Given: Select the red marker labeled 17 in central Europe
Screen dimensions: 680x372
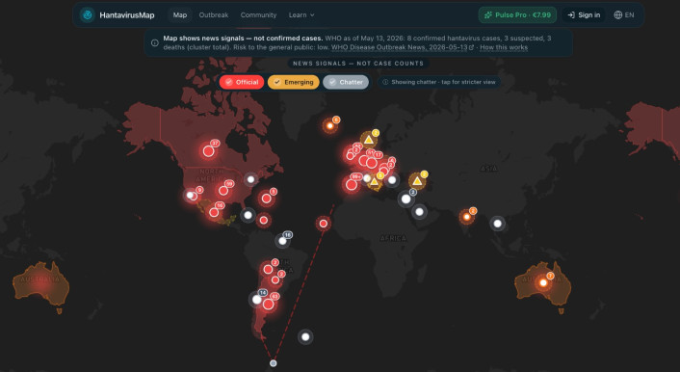Looking at the screenshot, I should coord(371,163).
